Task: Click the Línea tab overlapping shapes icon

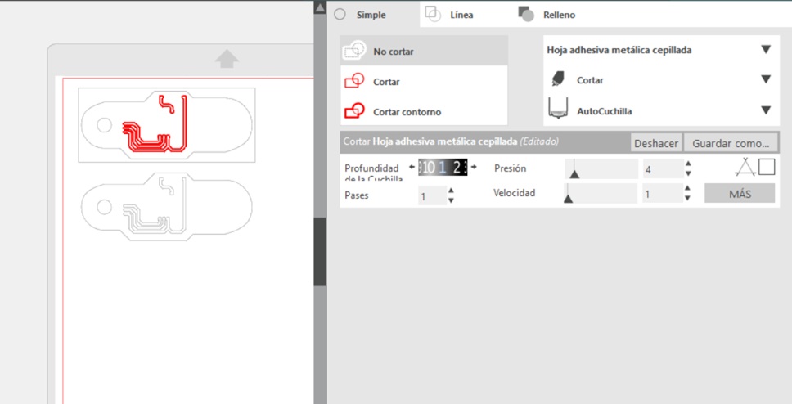Action: pos(433,14)
